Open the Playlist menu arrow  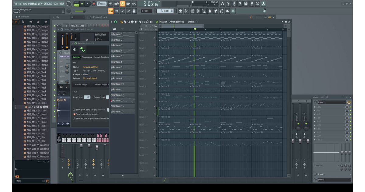112,22
